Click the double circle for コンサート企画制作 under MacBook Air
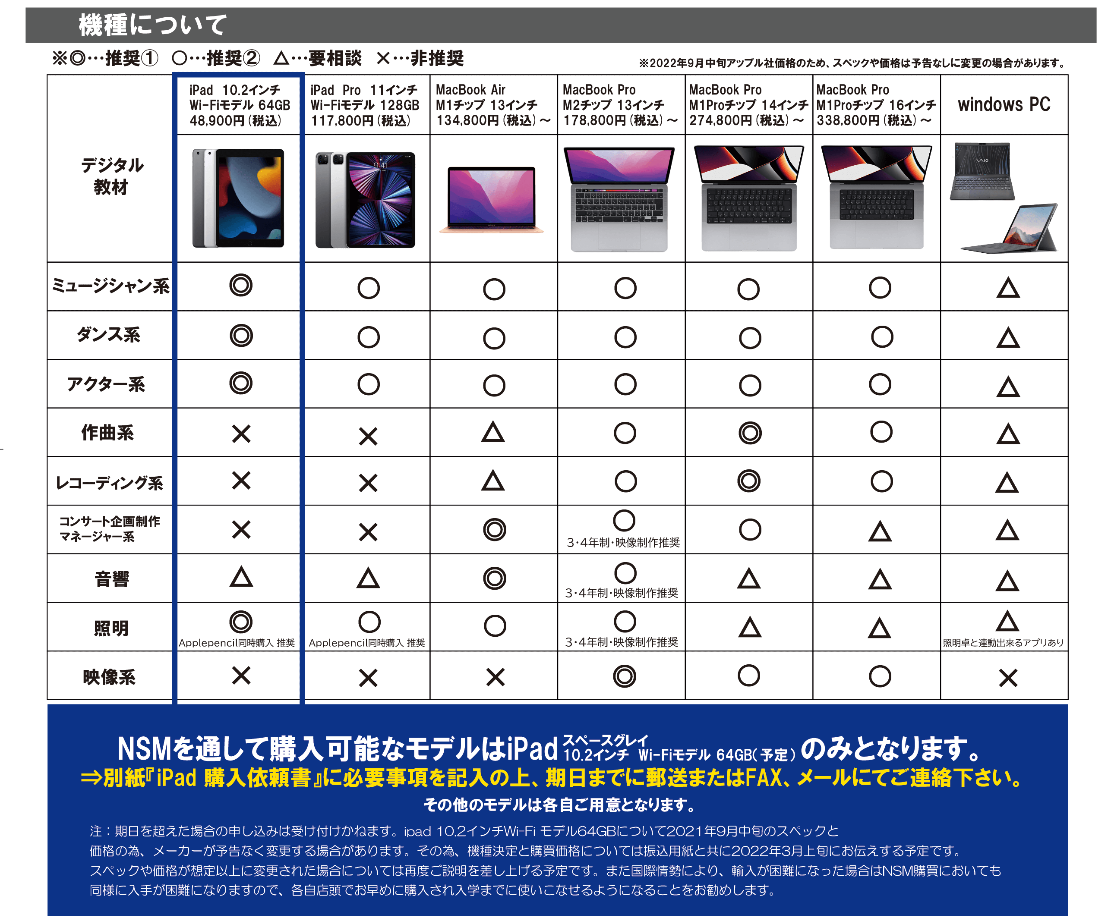1111x921 pixels. (x=495, y=529)
